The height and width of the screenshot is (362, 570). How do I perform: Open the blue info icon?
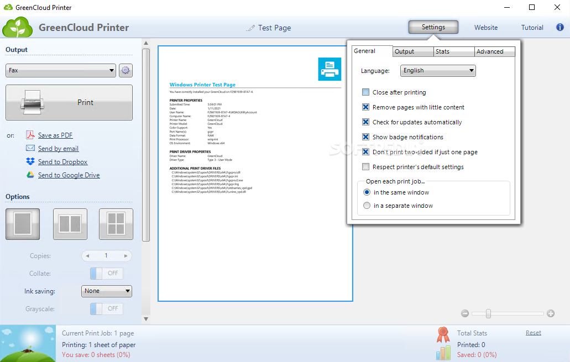pyautogui.click(x=560, y=27)
